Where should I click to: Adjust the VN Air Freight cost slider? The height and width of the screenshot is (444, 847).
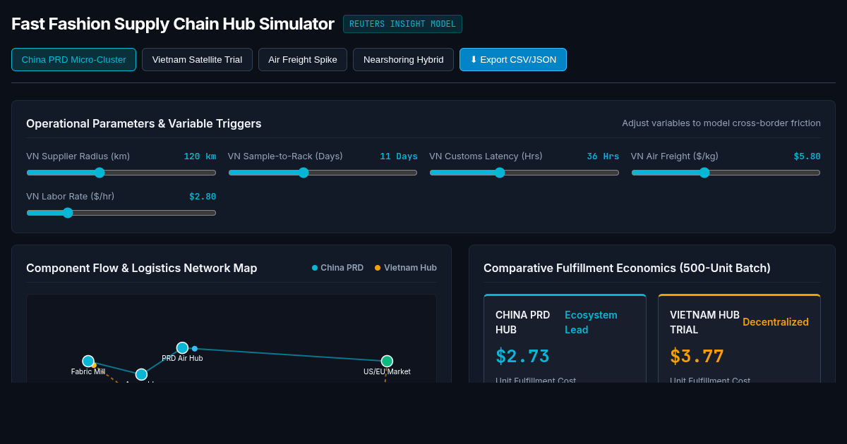click(726, 173)
